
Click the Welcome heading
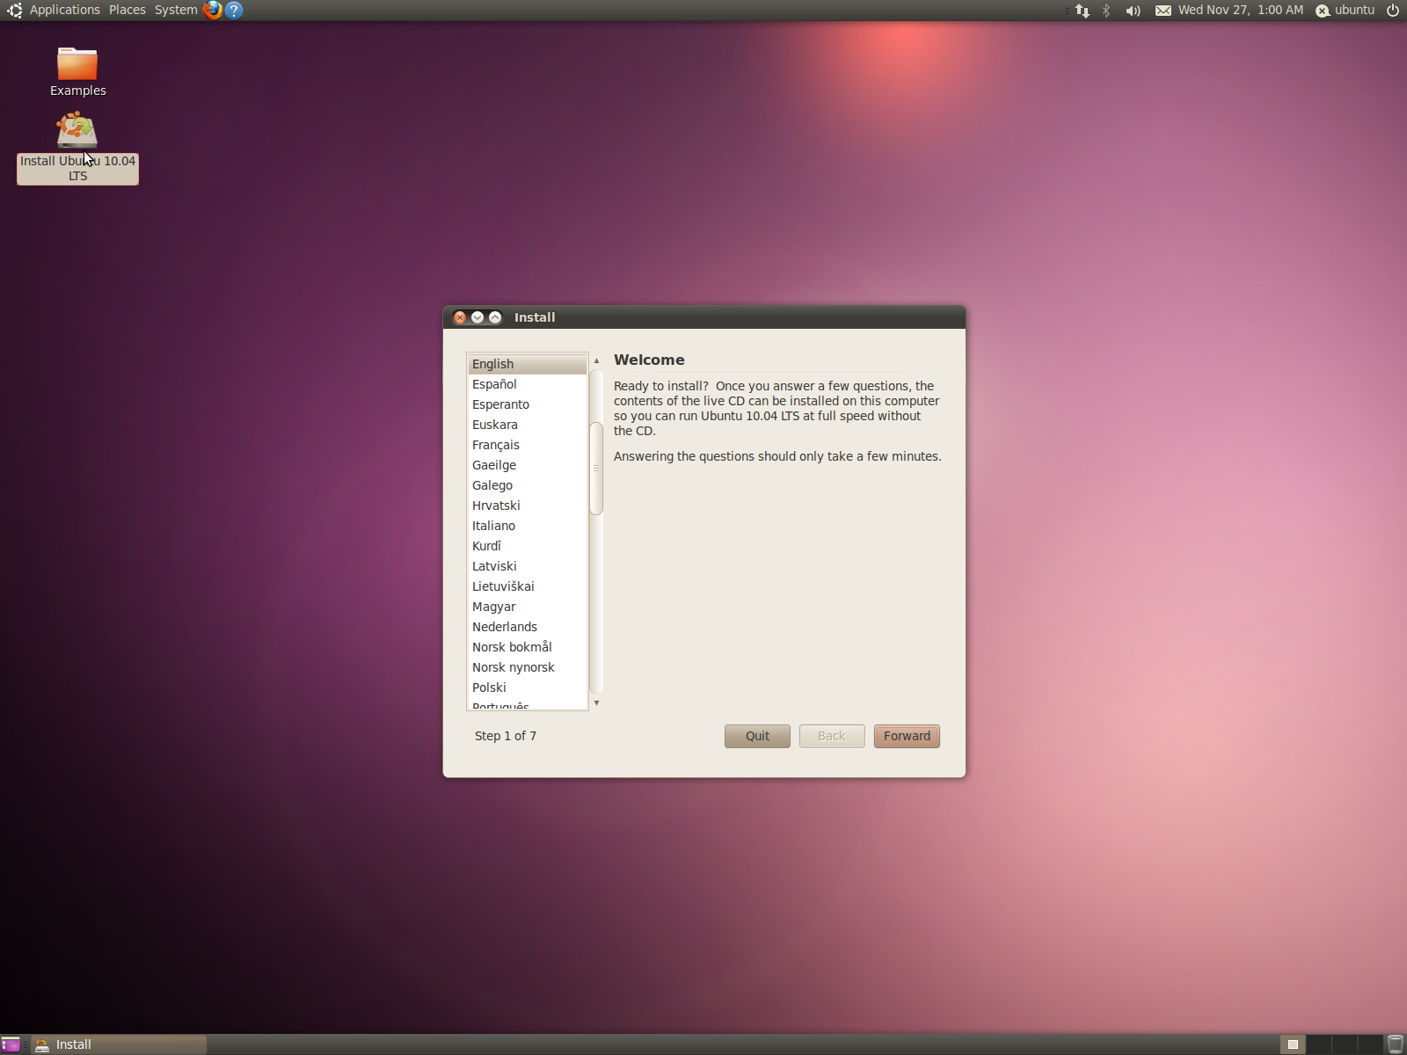649,360
